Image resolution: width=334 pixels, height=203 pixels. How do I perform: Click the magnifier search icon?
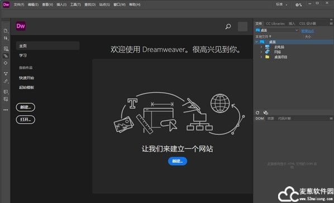(228, 27)
